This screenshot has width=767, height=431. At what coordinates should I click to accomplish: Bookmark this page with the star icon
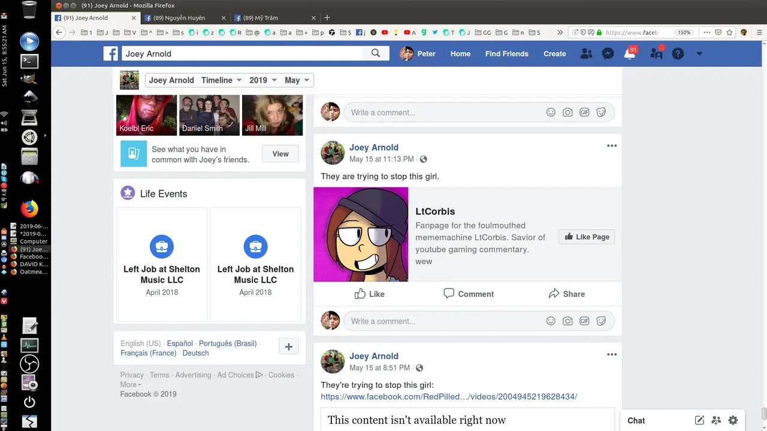click(729, 32)
